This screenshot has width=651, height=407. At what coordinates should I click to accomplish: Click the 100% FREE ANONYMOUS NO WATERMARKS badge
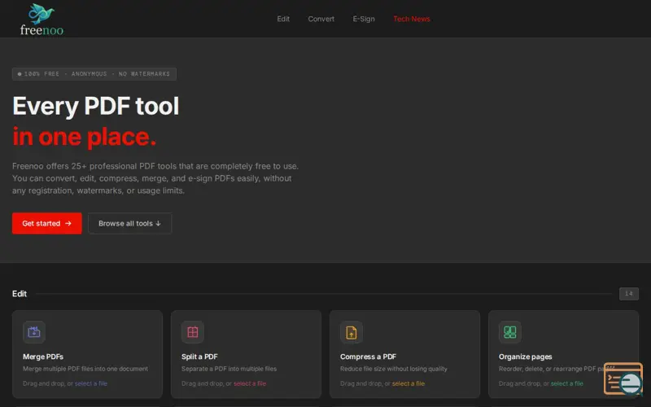(94, 74)
